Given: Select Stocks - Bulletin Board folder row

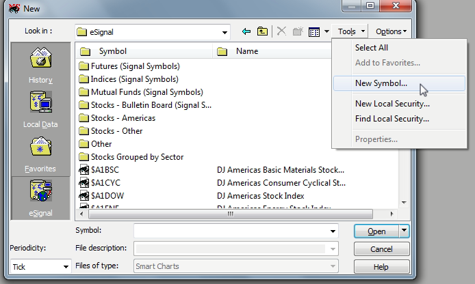Looking at the screenshot, I should [x=145, y=105].
